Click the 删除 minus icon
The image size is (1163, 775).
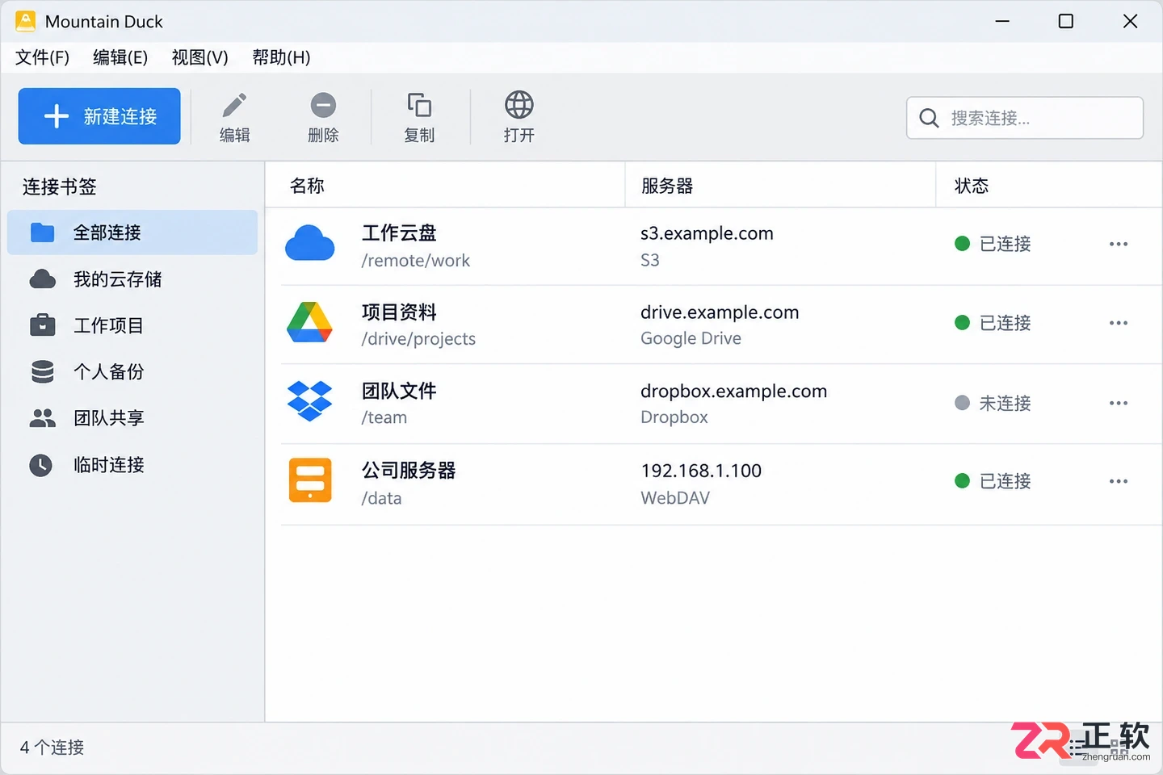[x=323, y=105]
